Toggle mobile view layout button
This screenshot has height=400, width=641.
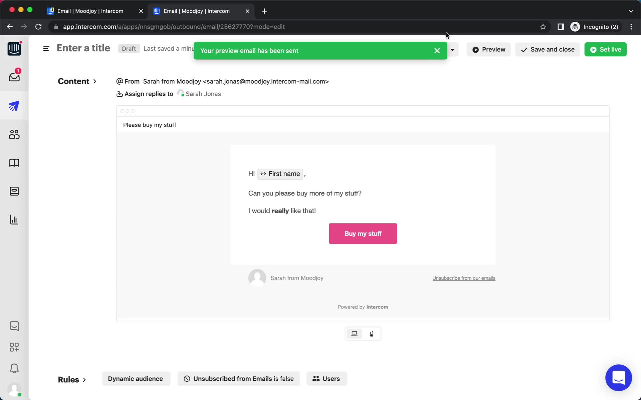click(x=372, y=333)
